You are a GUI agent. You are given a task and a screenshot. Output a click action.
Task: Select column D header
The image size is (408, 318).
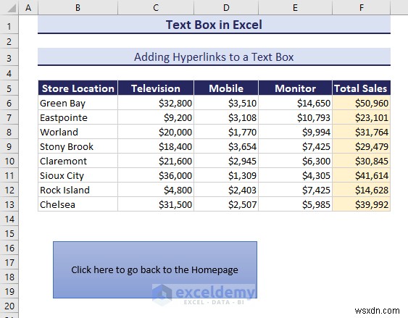pos(226,7)
